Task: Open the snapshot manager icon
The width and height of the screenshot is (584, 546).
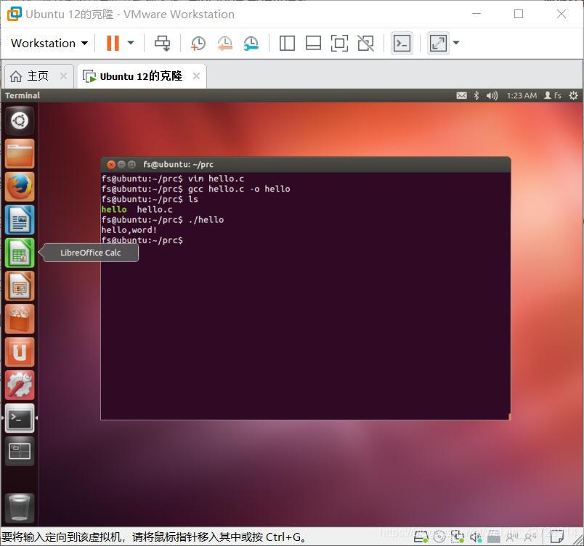Action: tap(251, 43)
